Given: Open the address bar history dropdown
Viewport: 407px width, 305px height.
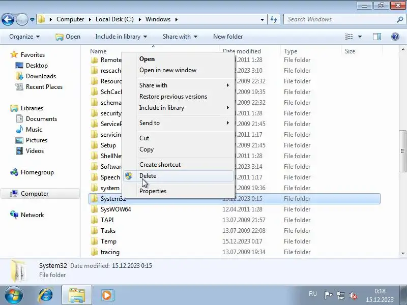Looking at the screenshot, I should tap(262, 20).
